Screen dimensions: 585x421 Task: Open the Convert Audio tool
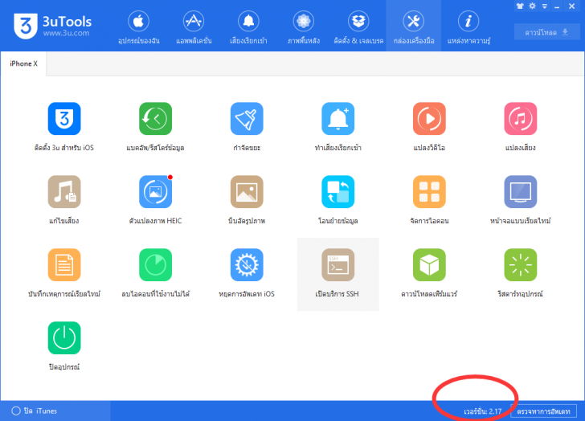[521, 119]
